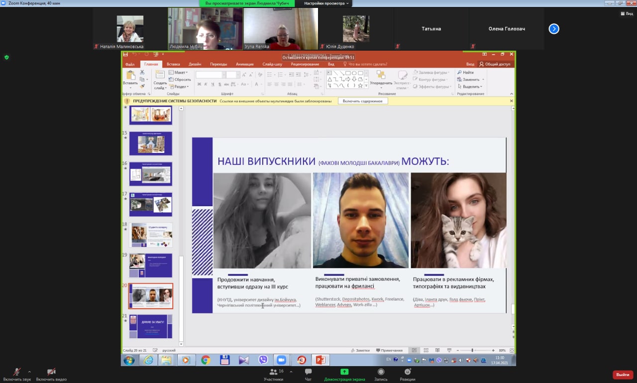Open the Участники participants panel
The height and width of the screenshot is (383, 637).
pos(273,372)
